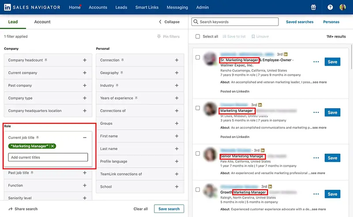This screenshot has width=353, height=217.
Task: Save the Growth Marketing Manager lead
Action: (332, 194)
